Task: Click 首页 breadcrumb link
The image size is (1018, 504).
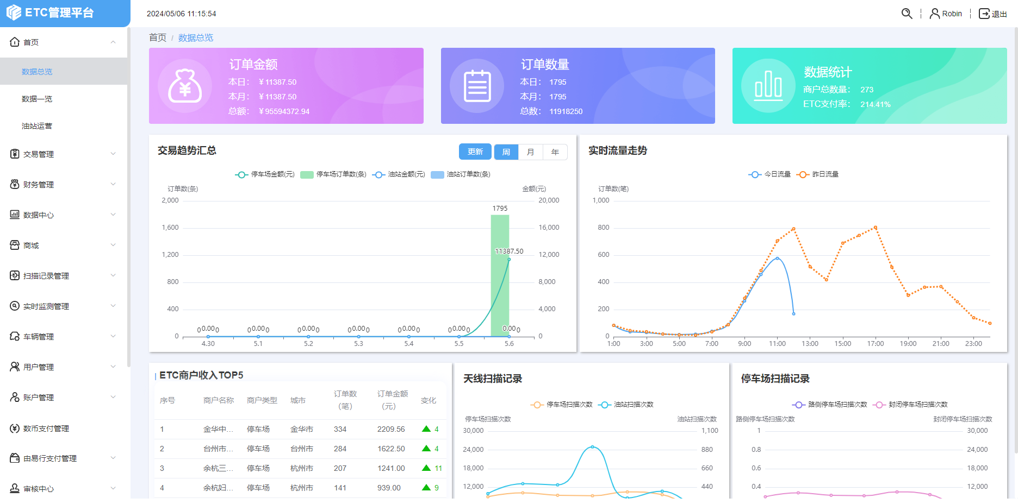Action: (158, 37)
